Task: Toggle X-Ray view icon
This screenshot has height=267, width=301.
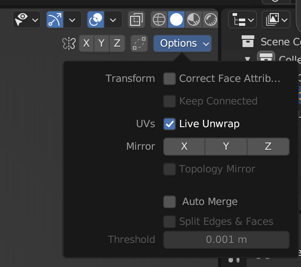Action: point(136,20)
